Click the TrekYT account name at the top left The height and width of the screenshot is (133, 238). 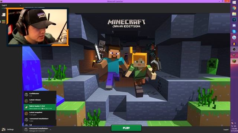point(4,6)
